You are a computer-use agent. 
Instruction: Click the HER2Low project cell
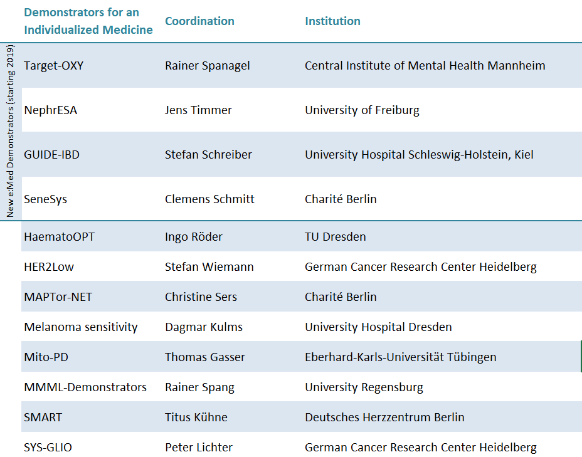[49, 266]
